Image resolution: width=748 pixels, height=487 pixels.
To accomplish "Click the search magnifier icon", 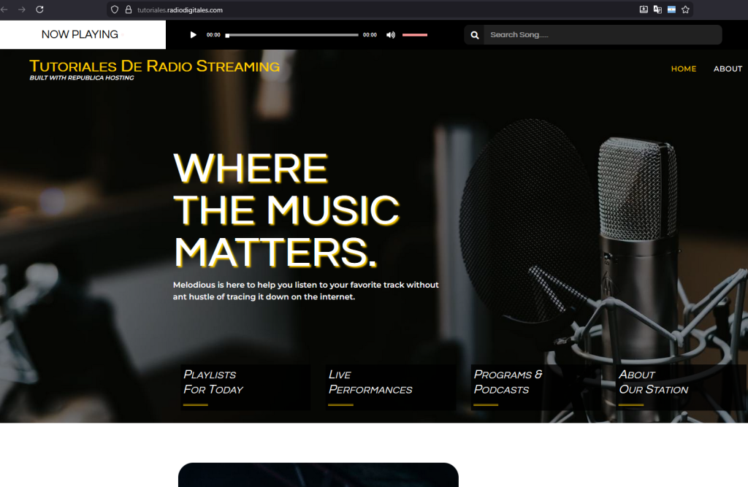I will pyautogui.click(x=475, y=35).
